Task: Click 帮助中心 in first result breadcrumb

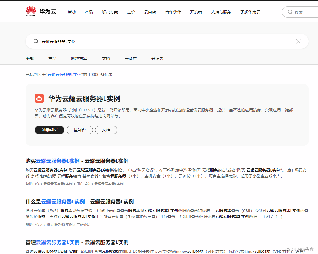Action: coord(32,184)
